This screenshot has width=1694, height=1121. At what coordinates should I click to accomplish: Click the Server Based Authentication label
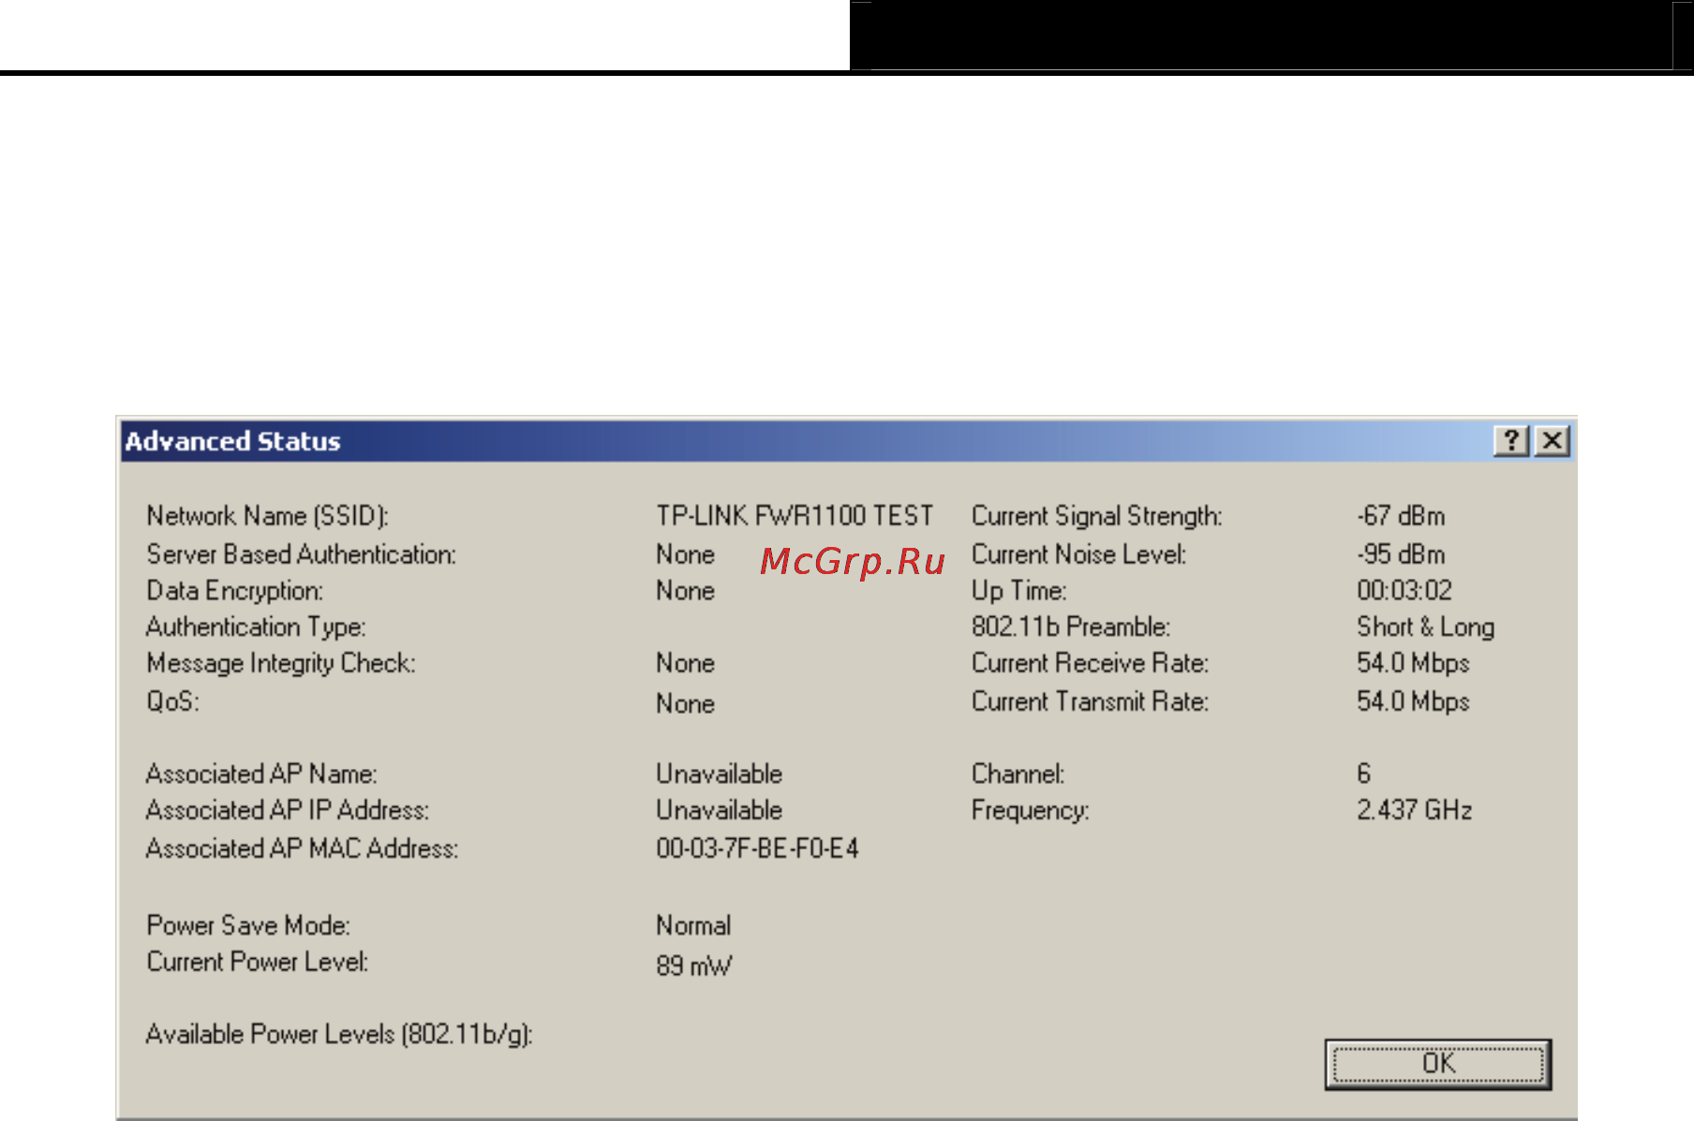[x=302, y=554]
